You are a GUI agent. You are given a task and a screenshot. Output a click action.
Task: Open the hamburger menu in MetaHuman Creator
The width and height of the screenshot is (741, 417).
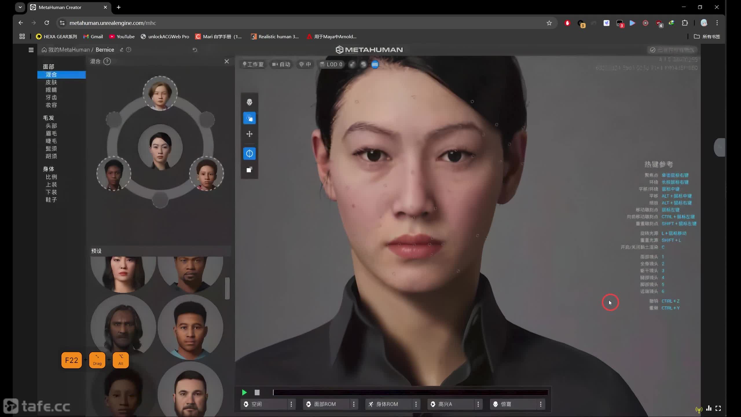tap(31, 50)
